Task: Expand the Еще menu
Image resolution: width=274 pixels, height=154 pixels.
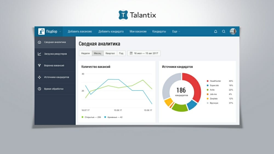Action: 176,31
